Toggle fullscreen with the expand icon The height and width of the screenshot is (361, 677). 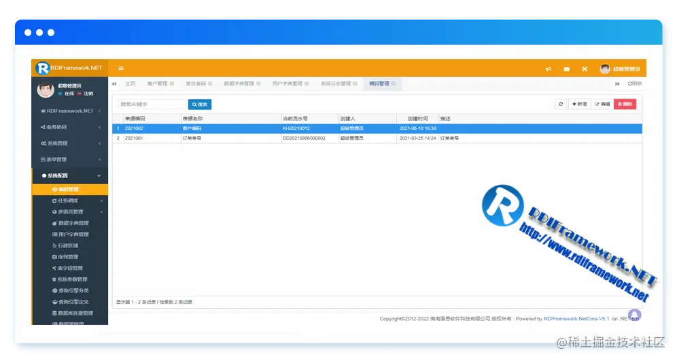click(x=585, y=69)
